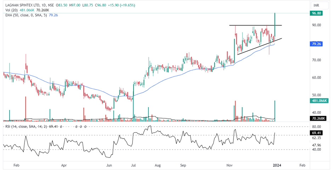Click the 60.00 level on price axis
The width and height of the screenshot is (333, 172).
[316, 78]
